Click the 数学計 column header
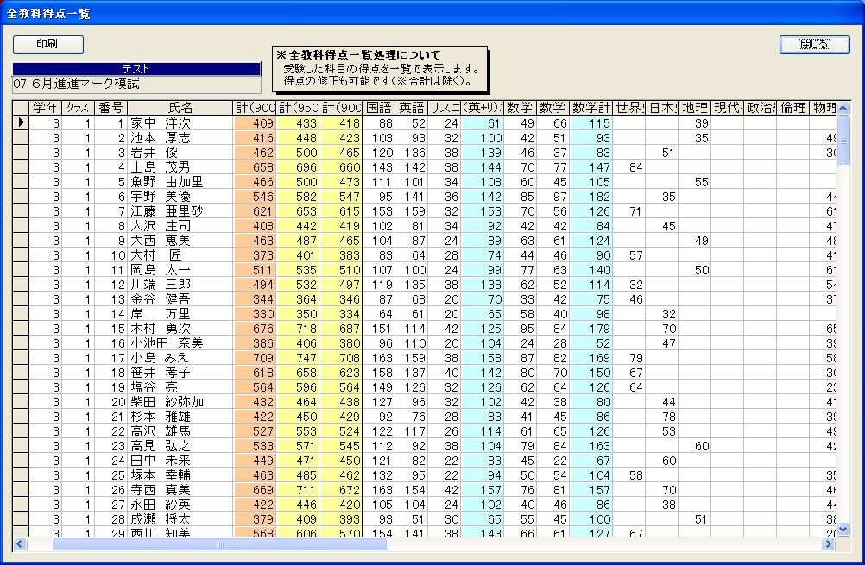The image size is (865, 565). (x=590, y=108)
